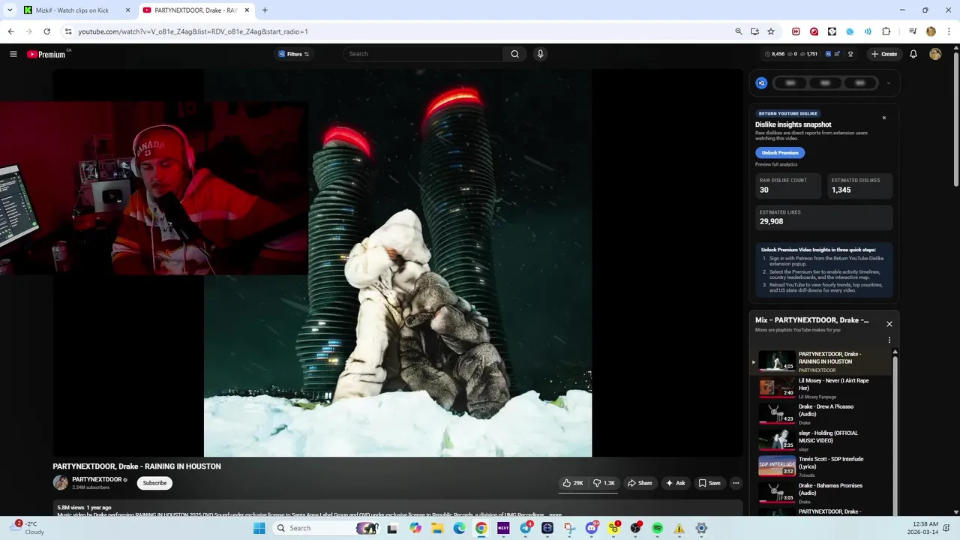Screen dimensions: 960x540
Task: Close the Dislike insights snapshot card
Action: click(884, 118)
